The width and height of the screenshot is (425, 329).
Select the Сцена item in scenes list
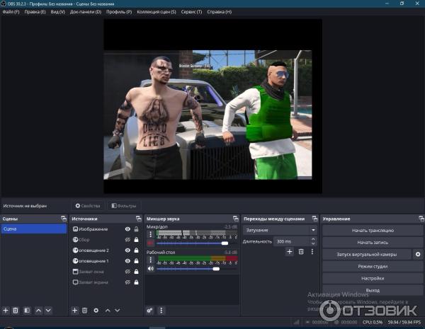[34, 229]
